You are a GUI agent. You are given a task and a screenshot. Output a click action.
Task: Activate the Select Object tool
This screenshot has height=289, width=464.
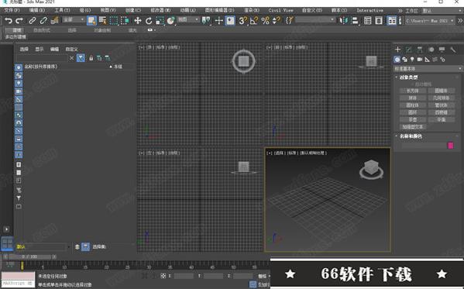coord(91,20)
